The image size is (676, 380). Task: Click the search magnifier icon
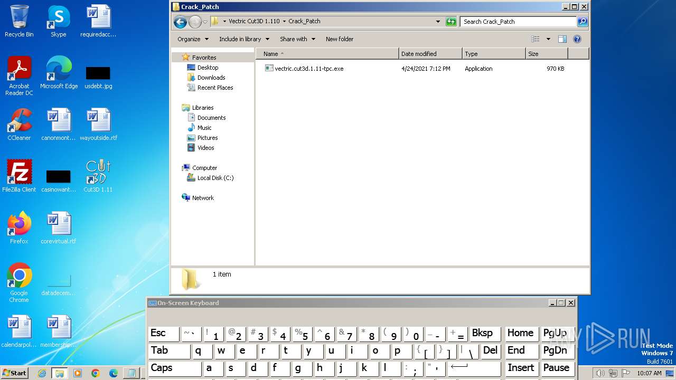[x=583, y=22]
